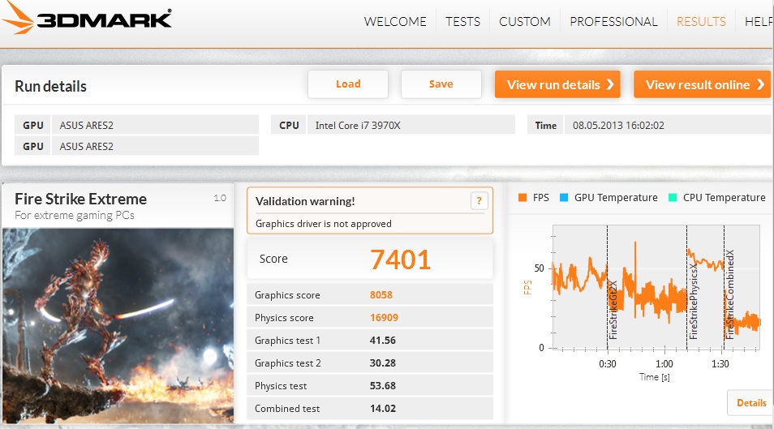The width and height of the screenshot is (774, 429).
Task: Click the 'Validation warning!' heading
Action: click(x=305, y=201)
